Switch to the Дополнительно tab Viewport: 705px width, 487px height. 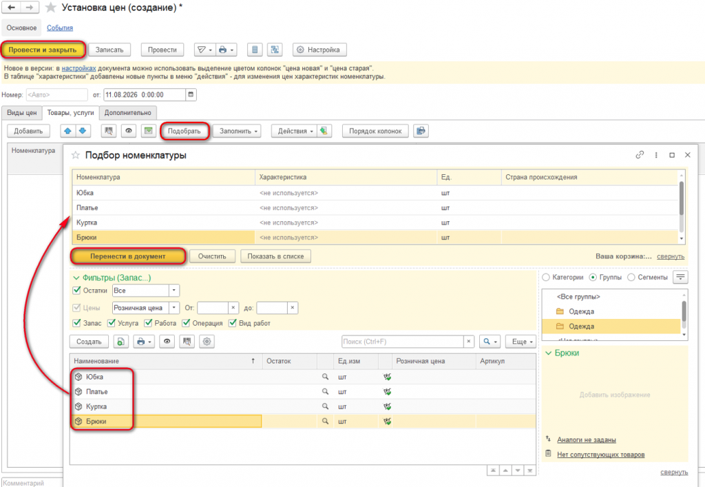[127, 113]
